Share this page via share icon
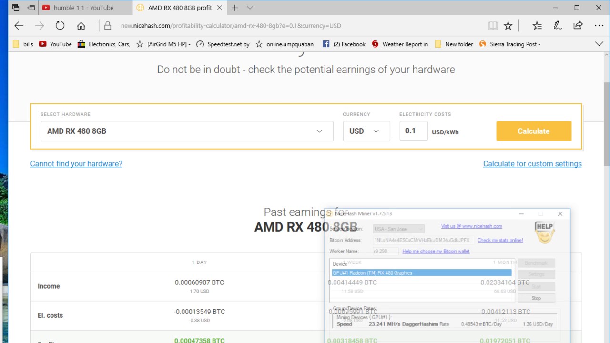Screen dimensions: 610x343 click(x=578, y=26)
